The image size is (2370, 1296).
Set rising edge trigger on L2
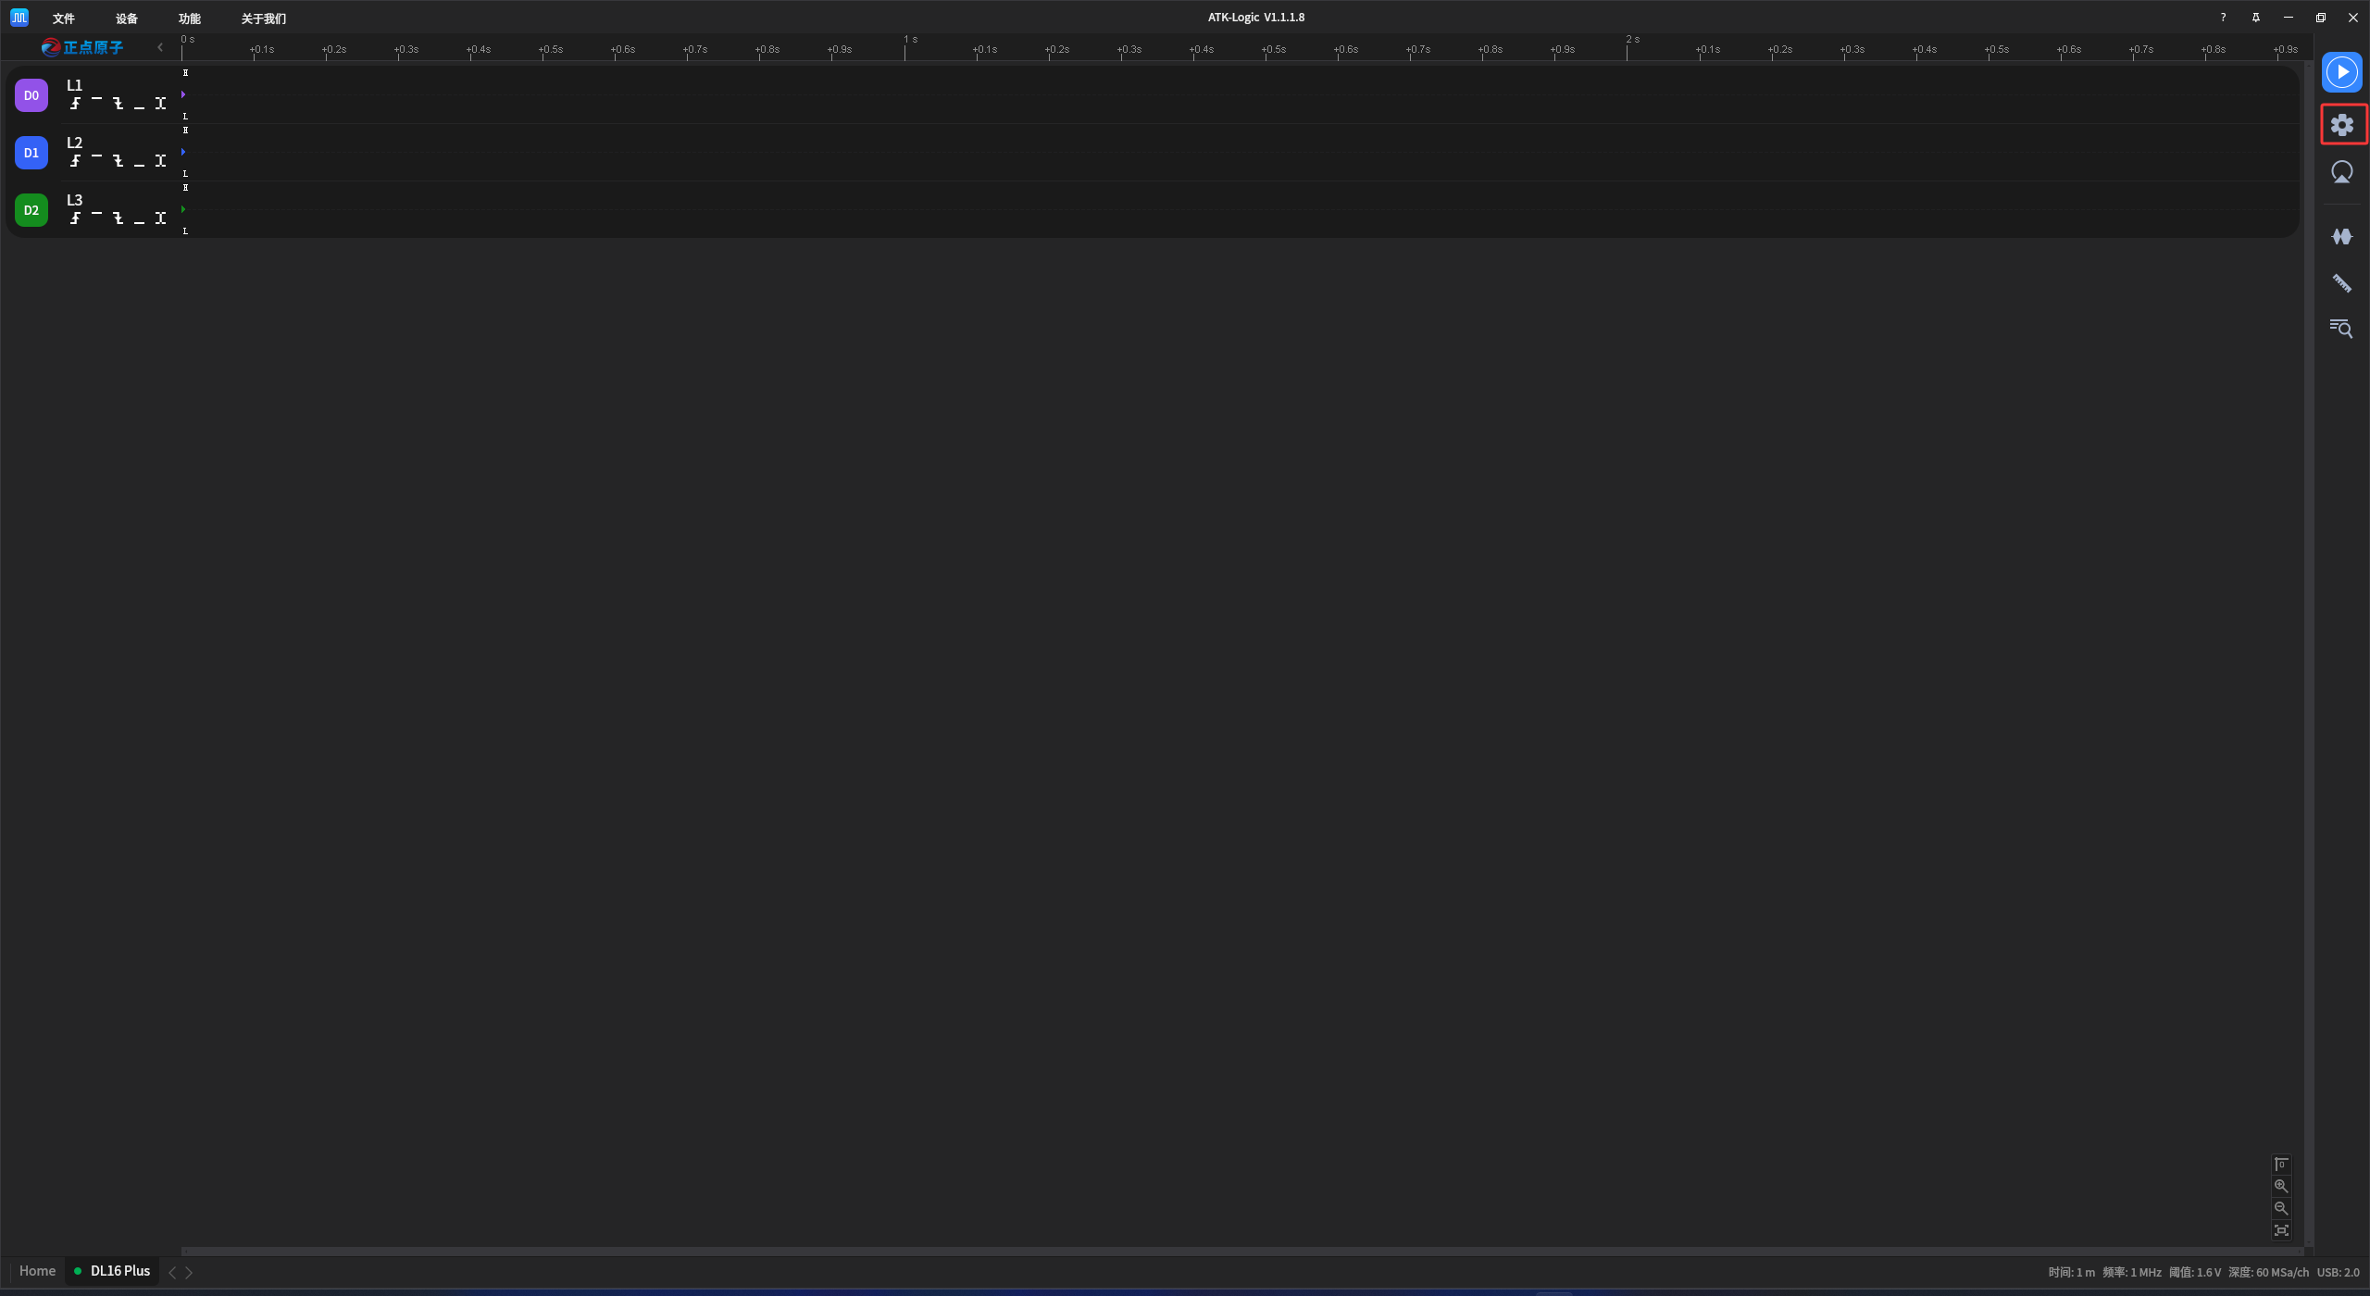(75, 161)
